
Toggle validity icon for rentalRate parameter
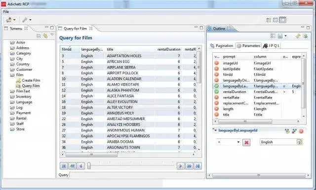[x=216, y=97]
